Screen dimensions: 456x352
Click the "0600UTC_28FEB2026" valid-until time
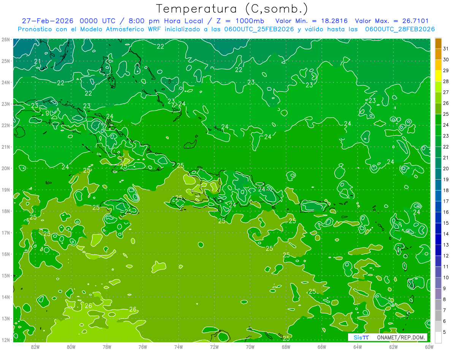point(400,29)
